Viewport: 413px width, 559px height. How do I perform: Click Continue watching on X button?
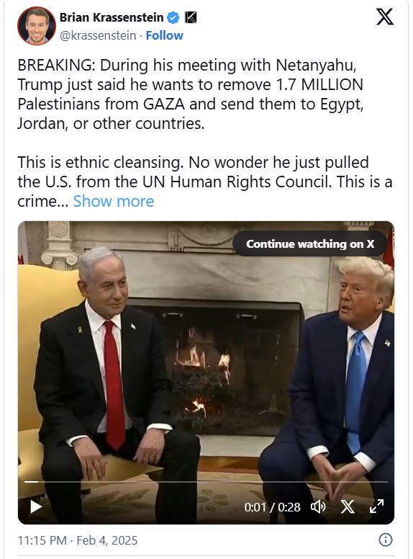click(309, 244)
